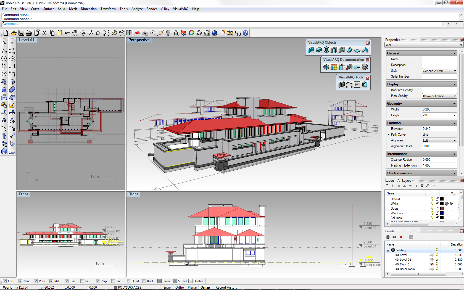Toggle Snap in the status bar
The image size is (464, 290).
(167, 288)
